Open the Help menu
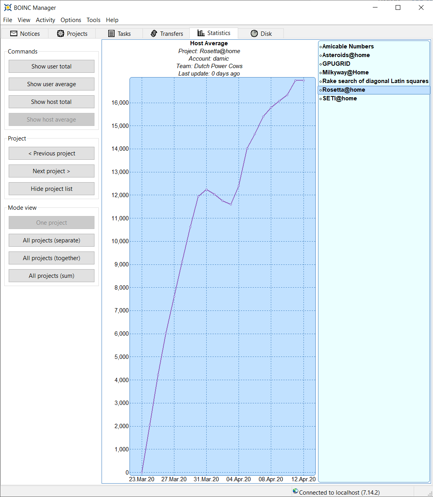 [112, 20]
